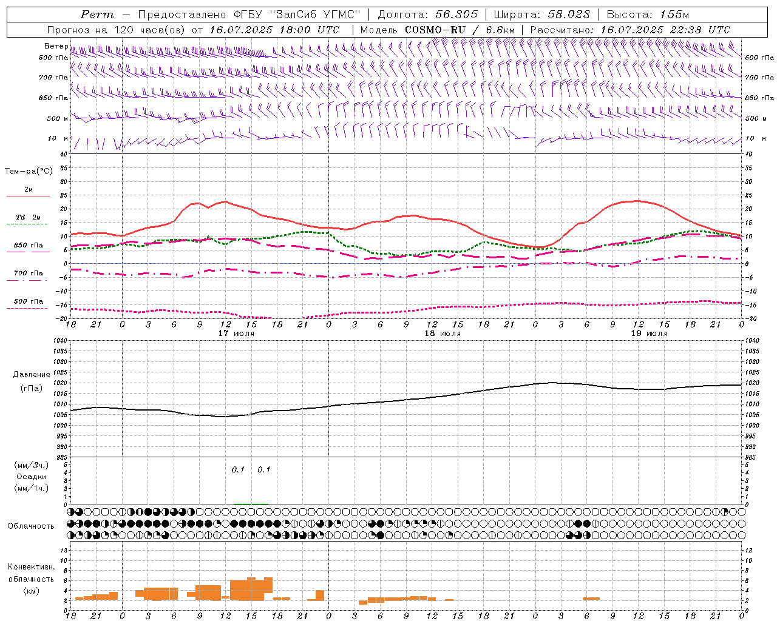Click the "Ветер" wind panel label
Image resolution: width=777 pixels, height=621 pixels.
(x=56, y=46)
